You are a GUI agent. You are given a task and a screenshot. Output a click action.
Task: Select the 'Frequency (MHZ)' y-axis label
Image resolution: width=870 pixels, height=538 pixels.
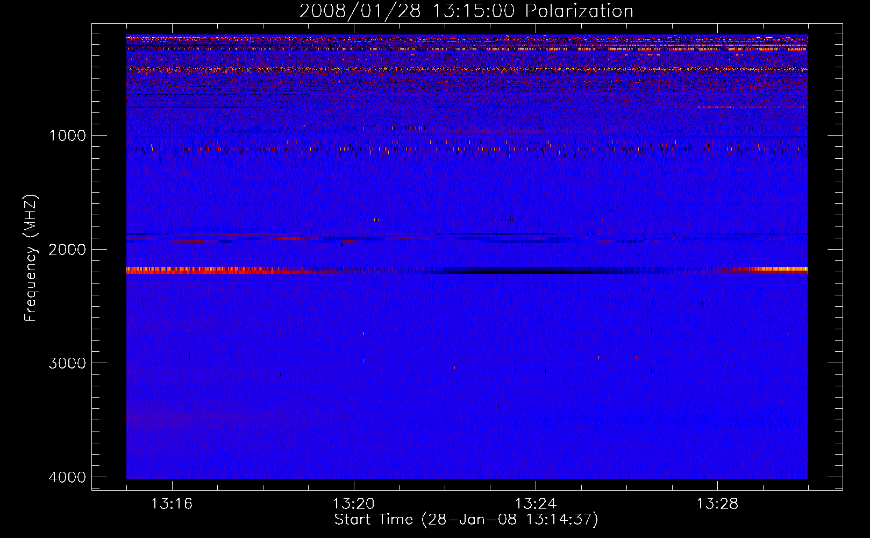(31, 258)
